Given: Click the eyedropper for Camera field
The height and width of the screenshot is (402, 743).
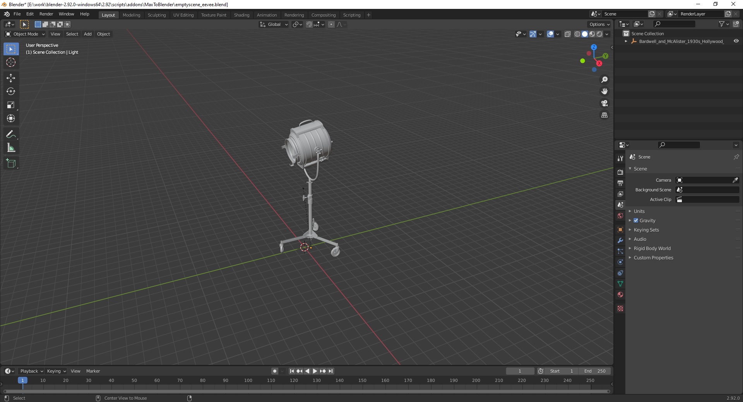Looking at the screenshot, I should tap(735, 180).
